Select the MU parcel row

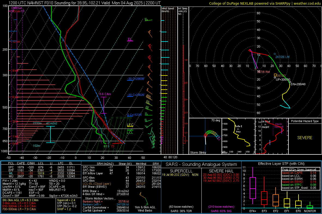pyautogui.click(x=41, y=176)
